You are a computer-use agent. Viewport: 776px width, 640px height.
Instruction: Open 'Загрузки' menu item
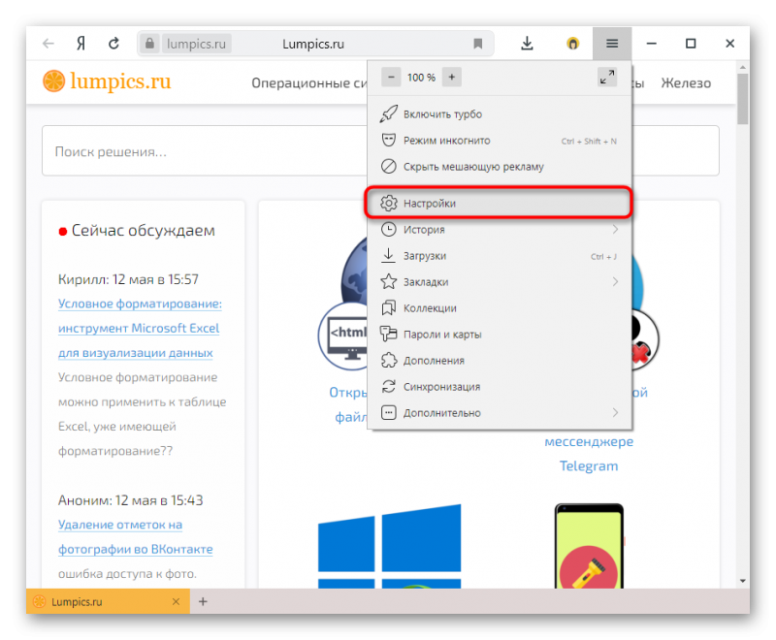[x=500, y=256]
